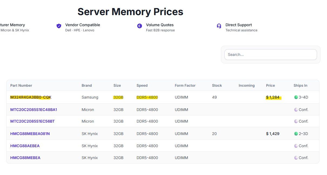Screen dimensions: 327x175
Task: Click stock value 49
Action: click(x=215, y=97)
